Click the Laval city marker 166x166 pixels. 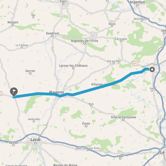point(35,143)
